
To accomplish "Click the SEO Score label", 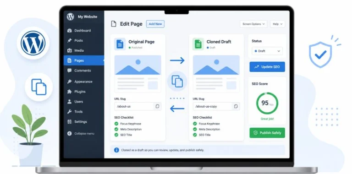I will (260, 84).
